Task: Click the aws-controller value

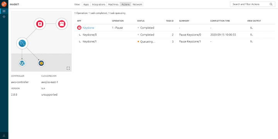Action: [x=20, y=82]
